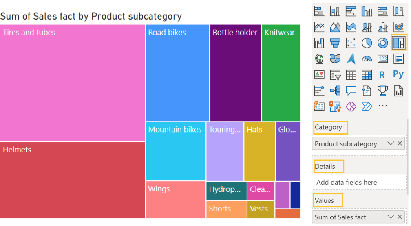Viewport: 411px width, 226px height.
Task: Pick the funnel chart visual
Action: click(335, 43)
